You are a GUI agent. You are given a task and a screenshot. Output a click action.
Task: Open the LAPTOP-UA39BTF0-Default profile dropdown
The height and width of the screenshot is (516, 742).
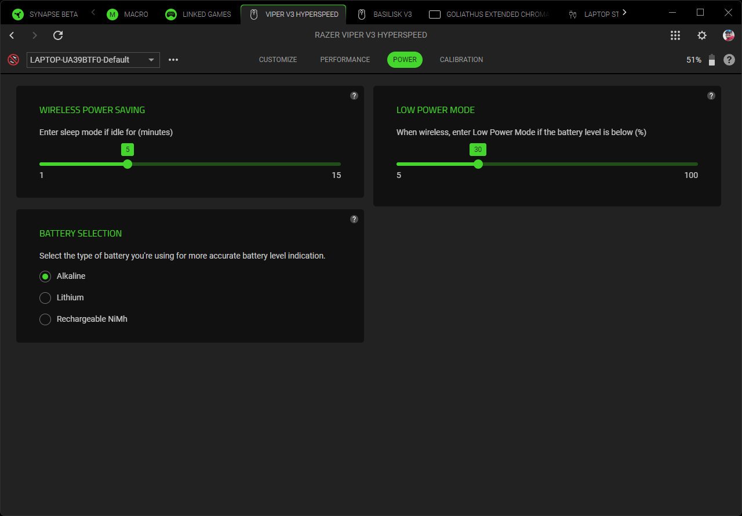[x=93, y=60]
